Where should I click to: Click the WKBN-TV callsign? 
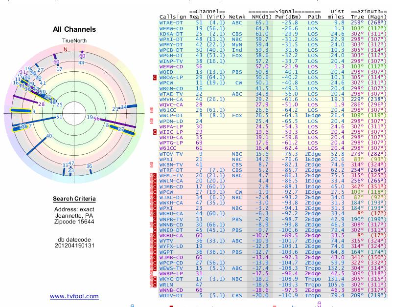click(x=171, y=165)
